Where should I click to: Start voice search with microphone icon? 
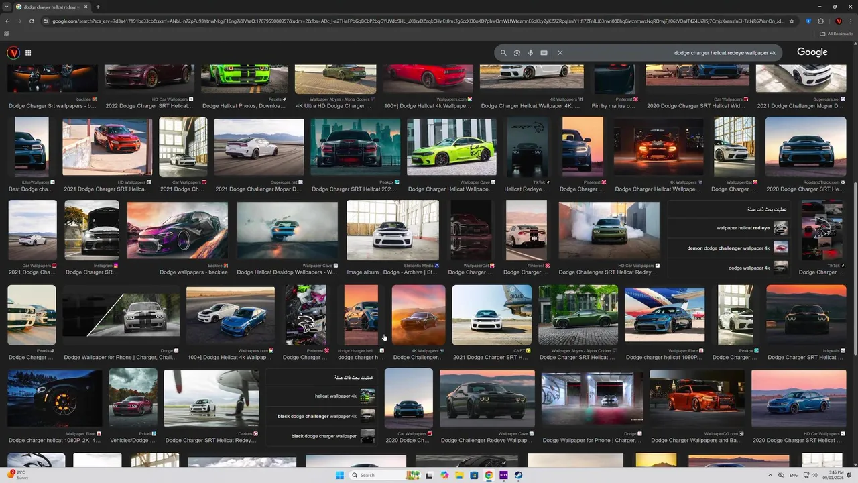pyautogui.click(x=530, y=52)
